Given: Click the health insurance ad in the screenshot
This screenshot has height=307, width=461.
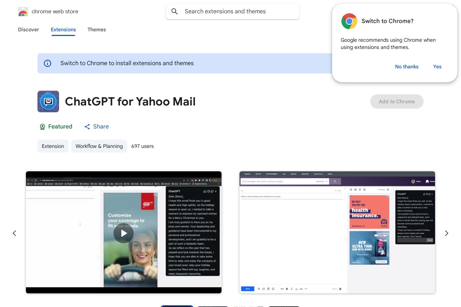Looking at the screenshot, I should coord(370,212).
